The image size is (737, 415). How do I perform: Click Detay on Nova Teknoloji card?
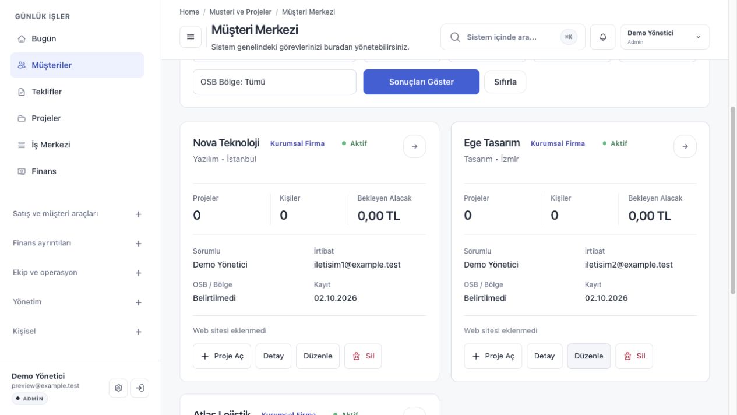[273, 356]
